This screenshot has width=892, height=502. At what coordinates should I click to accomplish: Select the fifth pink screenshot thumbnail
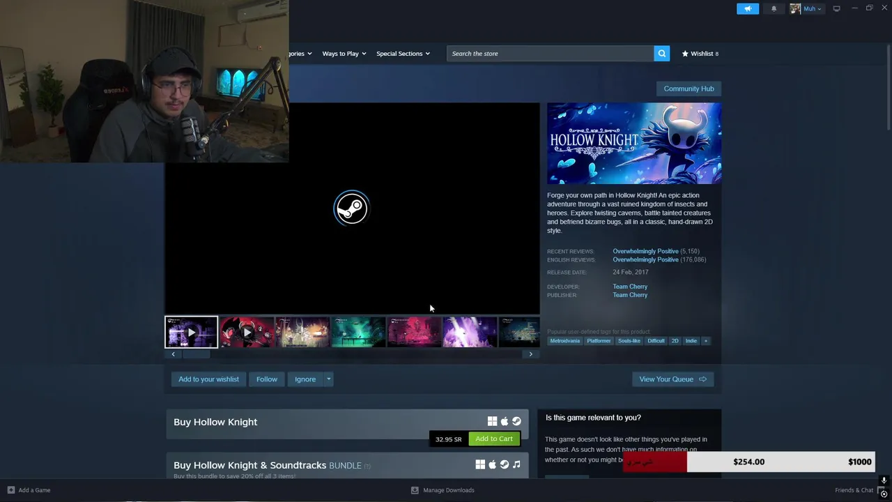(x=414, y=332)
